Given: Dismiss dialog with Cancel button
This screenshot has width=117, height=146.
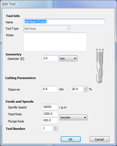Looking at the screenshot, I should tap(99, 139).
